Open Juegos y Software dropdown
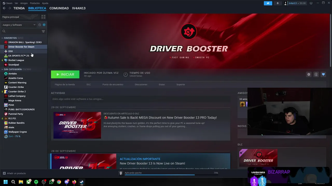332x186 pixels. [x=19, y=25]
